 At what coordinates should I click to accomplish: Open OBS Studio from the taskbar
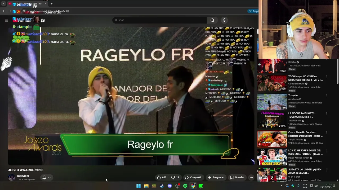[177, 186]
